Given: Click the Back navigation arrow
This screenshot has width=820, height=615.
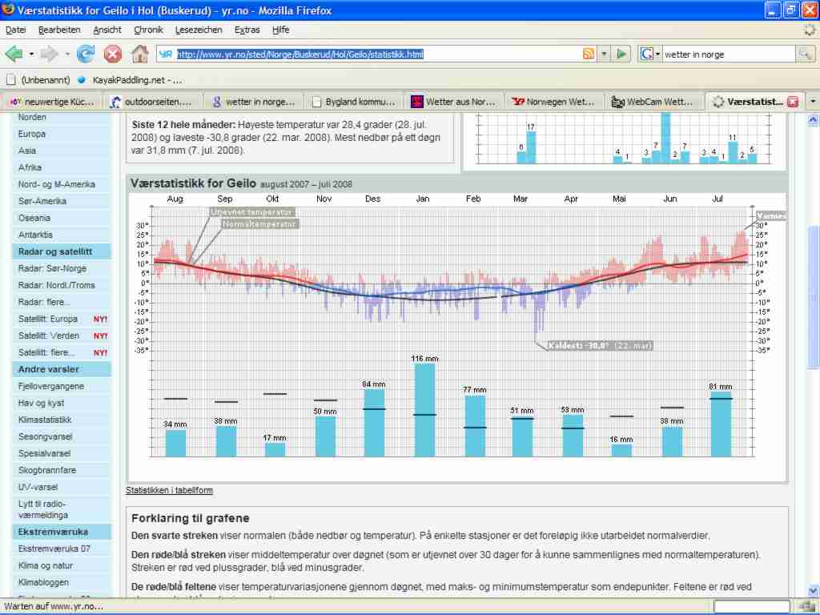Looking at the screenshot, I should pos(14,54).
